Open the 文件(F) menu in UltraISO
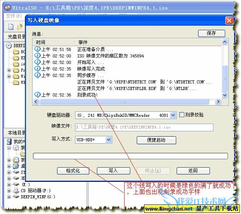241x214 pixels. click(14, 16)
